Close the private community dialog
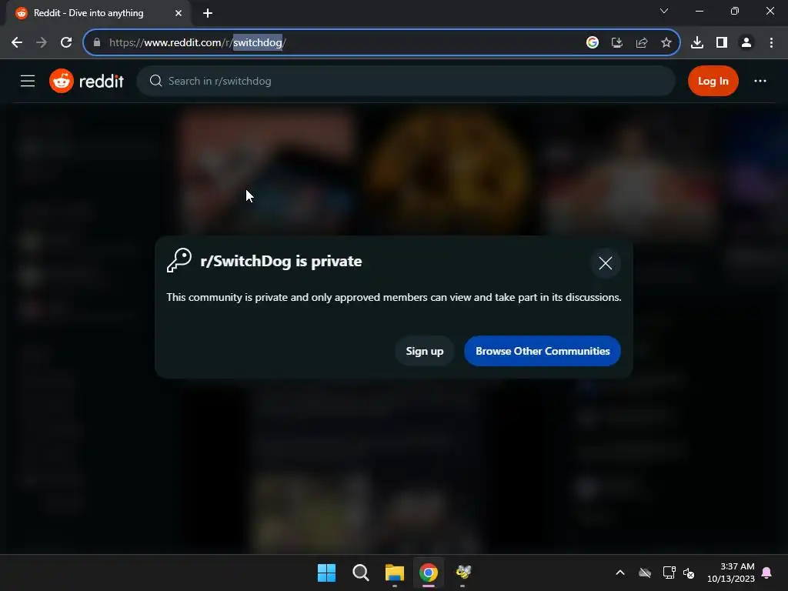 pos(606,263)
